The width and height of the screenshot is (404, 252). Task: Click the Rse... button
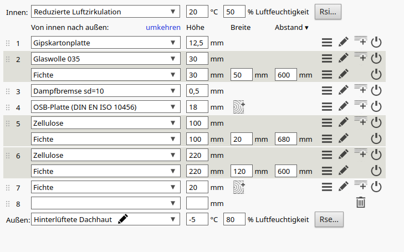(329, 219)
